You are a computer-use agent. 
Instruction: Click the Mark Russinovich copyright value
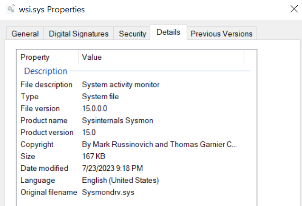click(159, 144)
